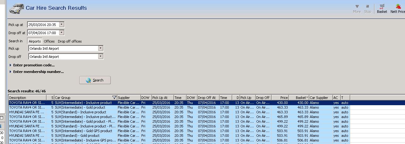Sort by AC column header
The image size is (405, 144).
pos(336,98)
